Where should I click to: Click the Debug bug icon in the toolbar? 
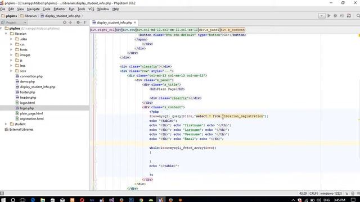[335, 16]
